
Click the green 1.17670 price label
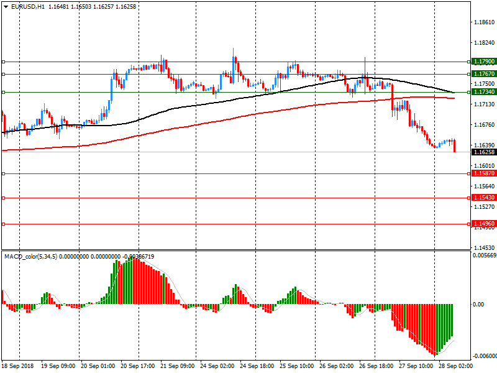[483, 74]
